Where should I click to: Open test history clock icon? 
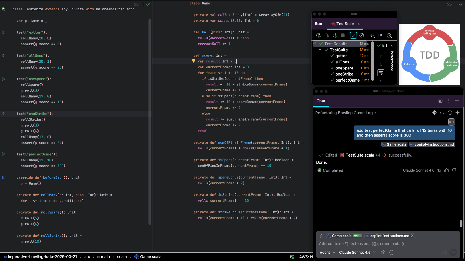click(x=389, y=35)
